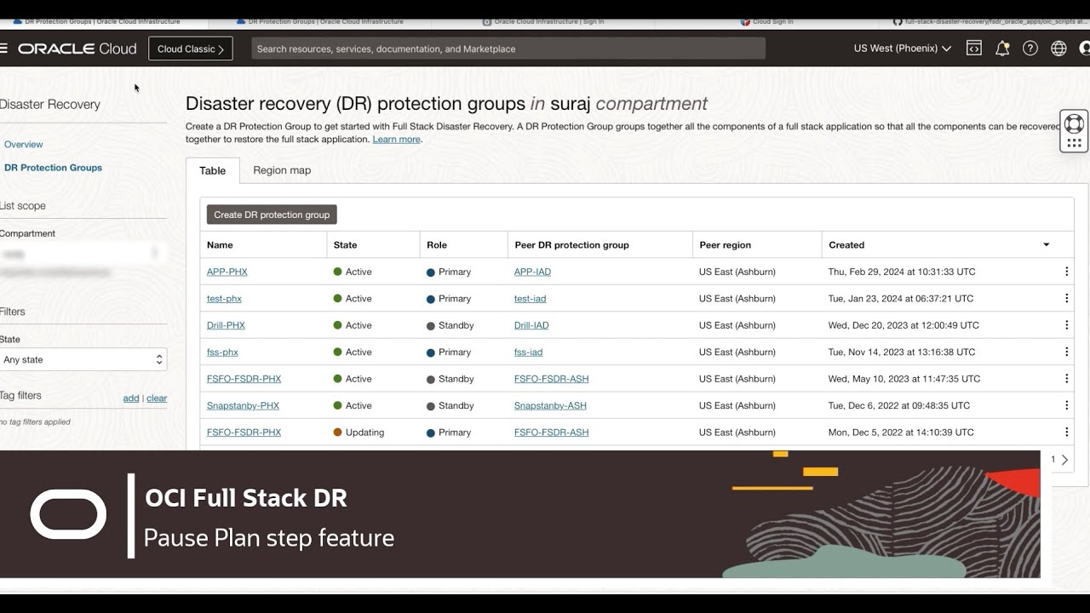
Task: Select the Cloud Sign In browser tab
Action: [767, 21]
